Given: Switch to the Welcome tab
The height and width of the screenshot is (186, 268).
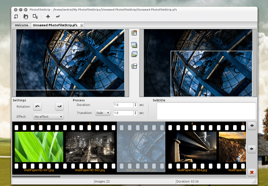Looking at the screenshot, I should 21,25.
